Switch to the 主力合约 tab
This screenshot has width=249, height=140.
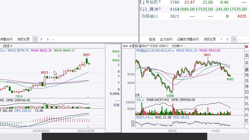click(166, 39)
